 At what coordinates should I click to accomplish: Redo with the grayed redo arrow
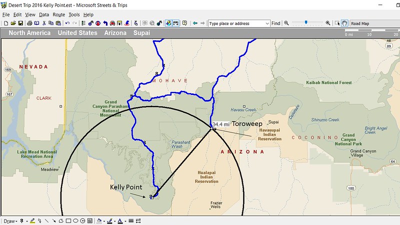pyautogui.click(x=74, y=23)
